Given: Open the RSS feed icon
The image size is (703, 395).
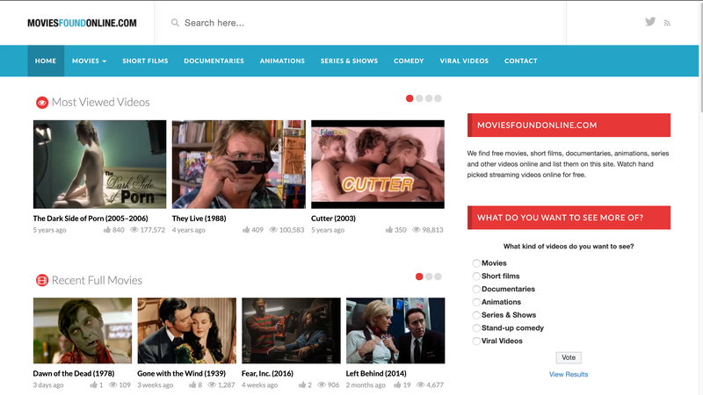Looking at the screenshot, I should point(667,23).
